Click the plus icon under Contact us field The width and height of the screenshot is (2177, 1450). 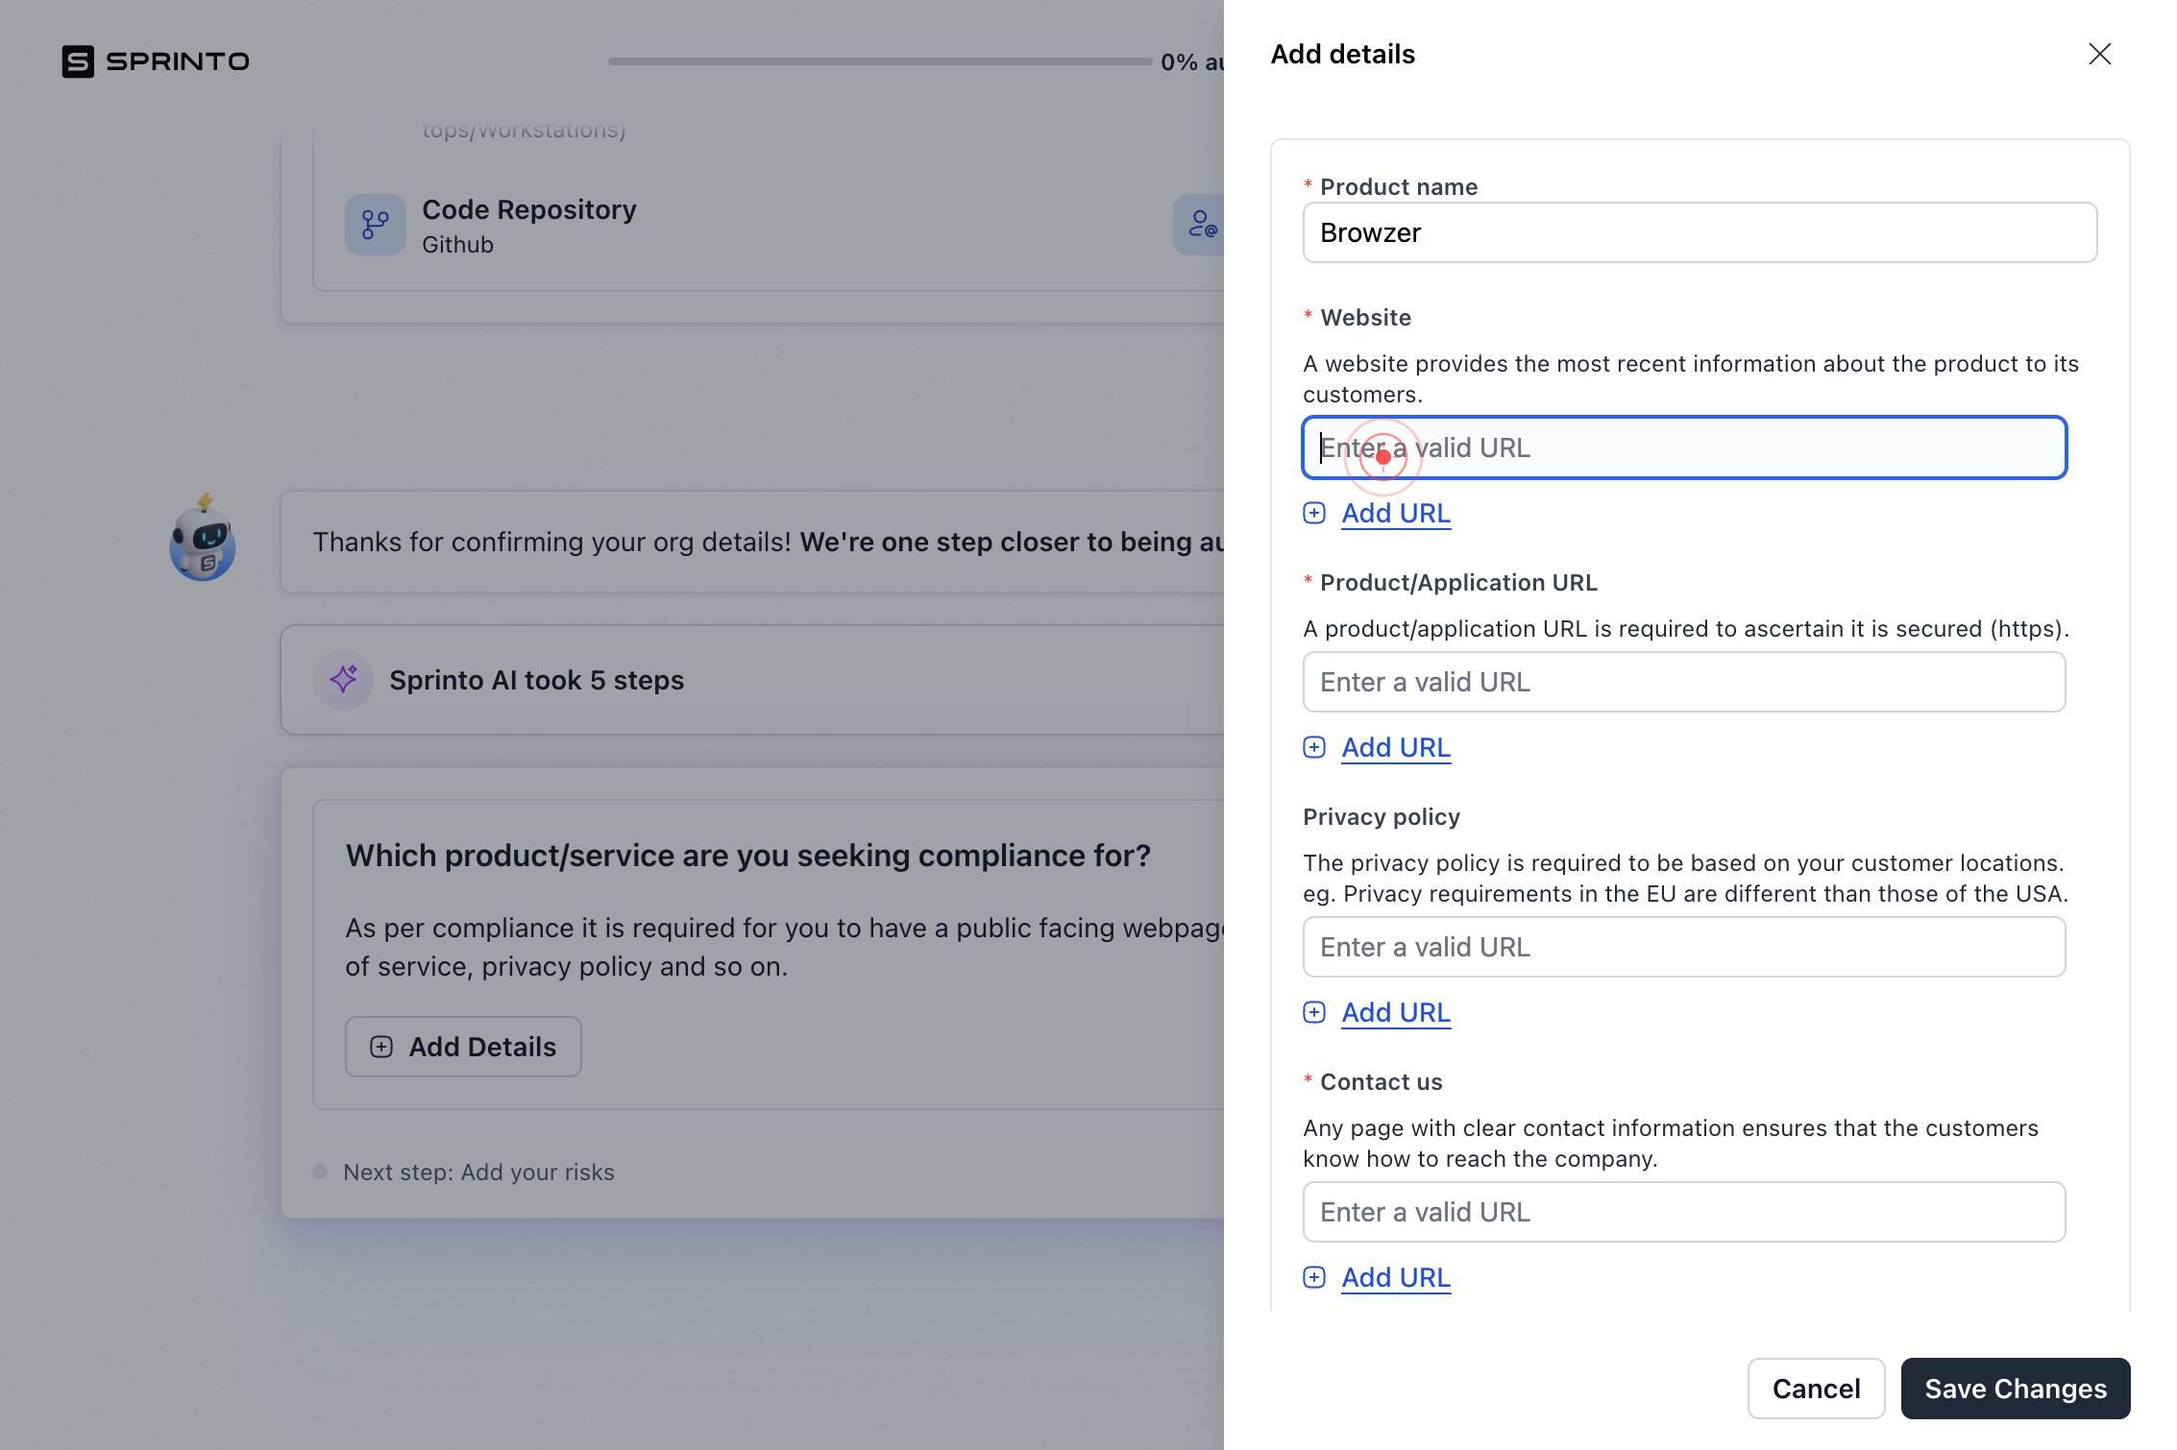[1314, 1278]
